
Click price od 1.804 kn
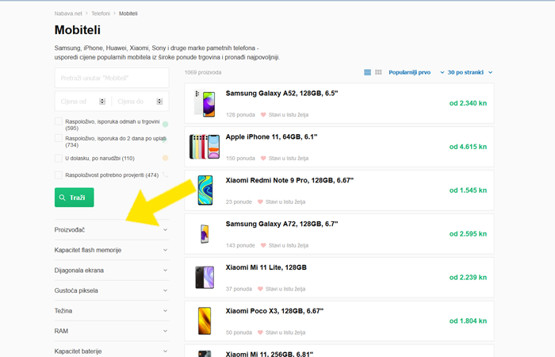(468, 321)
